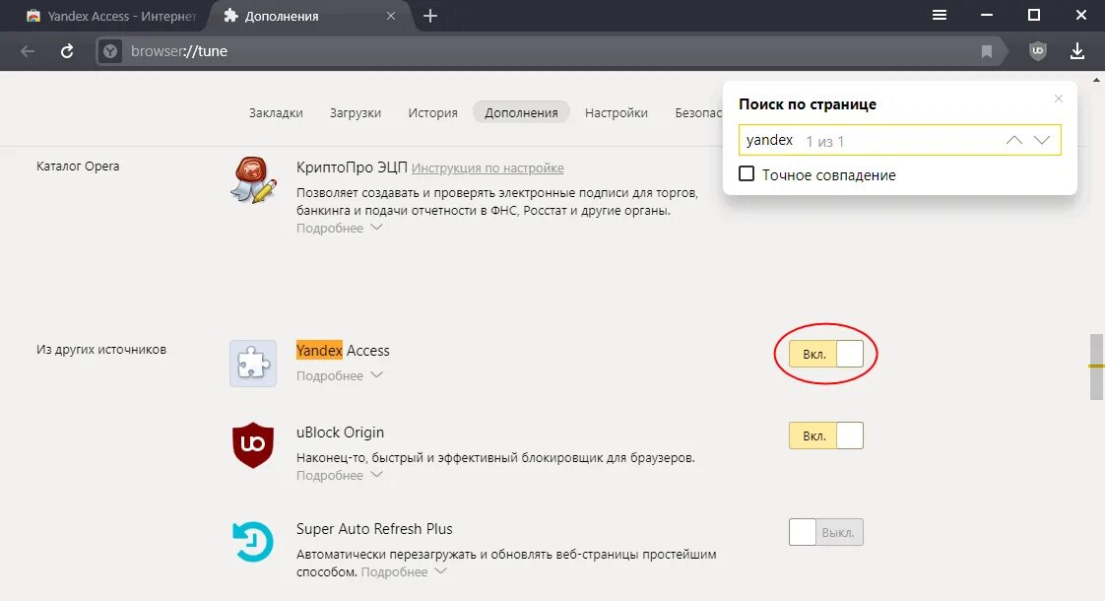Click the Yandex site icon in address bar
The width and height of the screenshot is (1105, 601).
point(110,51)
